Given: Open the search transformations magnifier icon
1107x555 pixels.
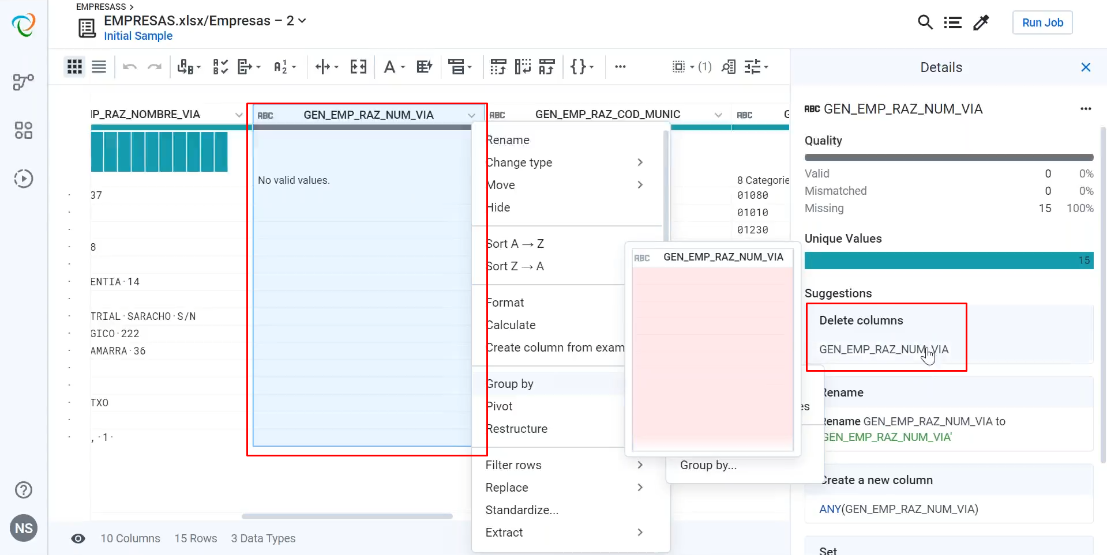Looking at the screenshot, I should click(x=925, y=22).
